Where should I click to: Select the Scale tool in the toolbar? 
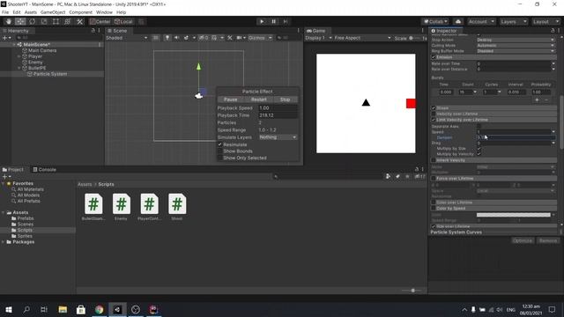[x=44, y=21]
